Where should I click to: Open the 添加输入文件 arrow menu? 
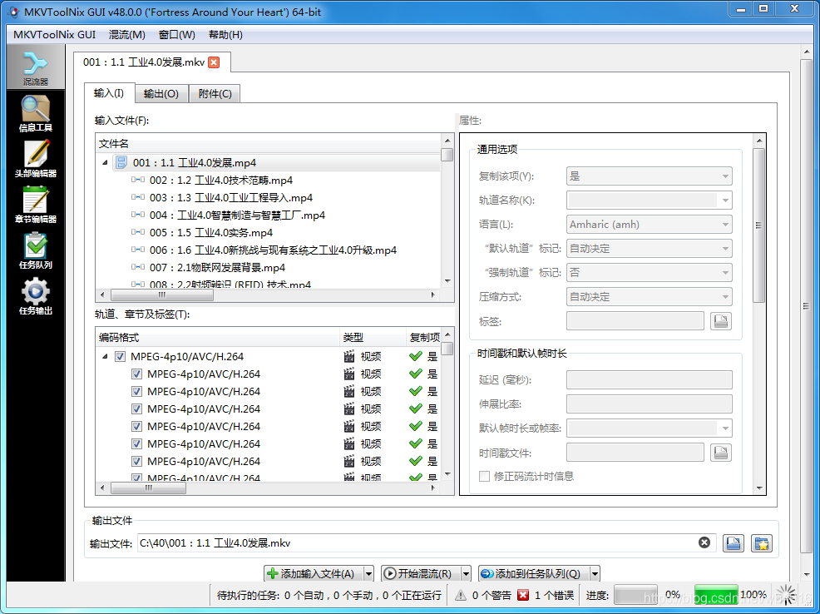pyautogui.click(x=368, y=574)
